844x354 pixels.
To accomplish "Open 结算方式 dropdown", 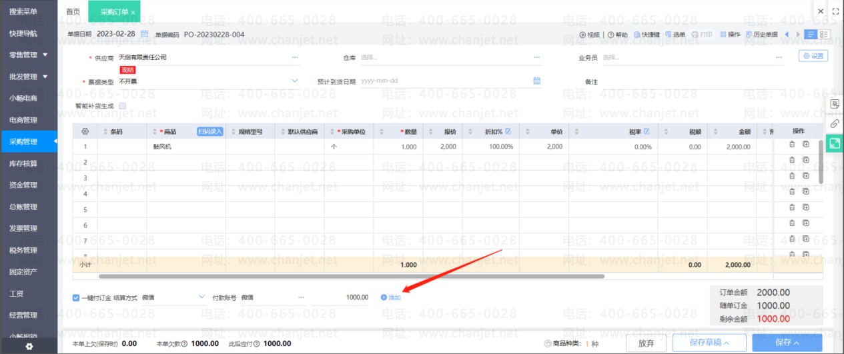I will [x=202, y=297].
